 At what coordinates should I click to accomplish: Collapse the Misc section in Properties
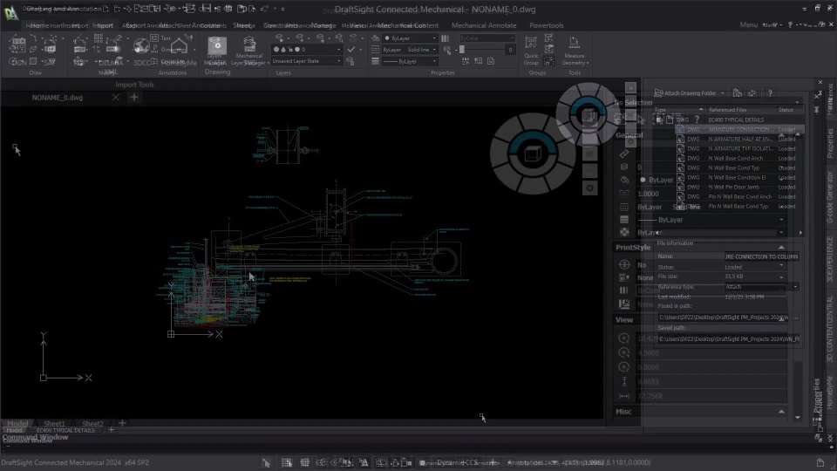[x=781, y=412]
